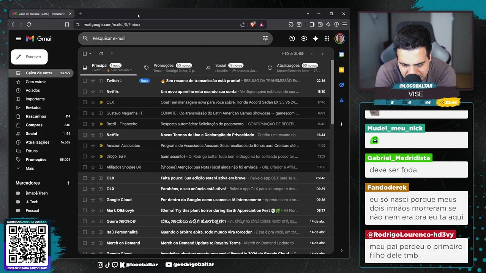Switch to the Principal tab
Viewport: 486px width, 273px height.
point(108,67)
